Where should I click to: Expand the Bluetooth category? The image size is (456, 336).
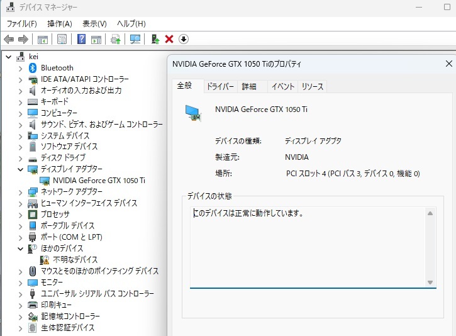[x=20, y=69]
